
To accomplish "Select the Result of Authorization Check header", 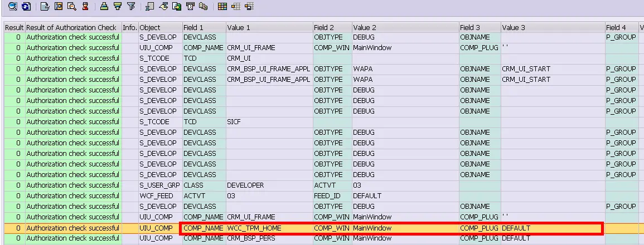I will point(73,27).
